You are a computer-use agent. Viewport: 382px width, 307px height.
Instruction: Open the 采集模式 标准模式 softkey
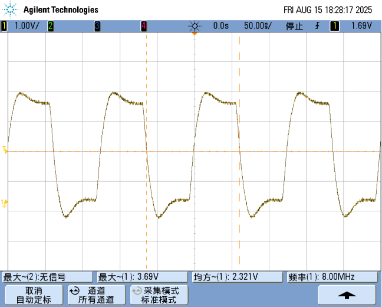[159, 295]
